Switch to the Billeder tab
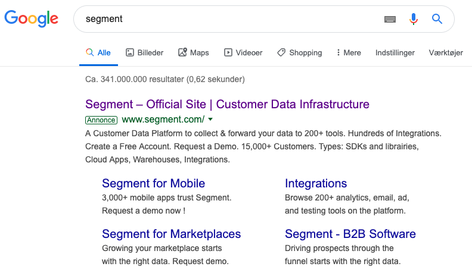472x279 pixels. coord(144,52)
